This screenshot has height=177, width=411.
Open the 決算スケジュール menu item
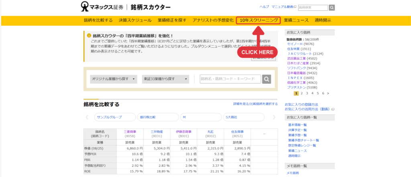tap(135, 20)
